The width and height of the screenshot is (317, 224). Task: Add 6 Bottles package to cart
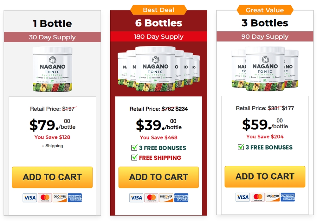coord(158,177)
